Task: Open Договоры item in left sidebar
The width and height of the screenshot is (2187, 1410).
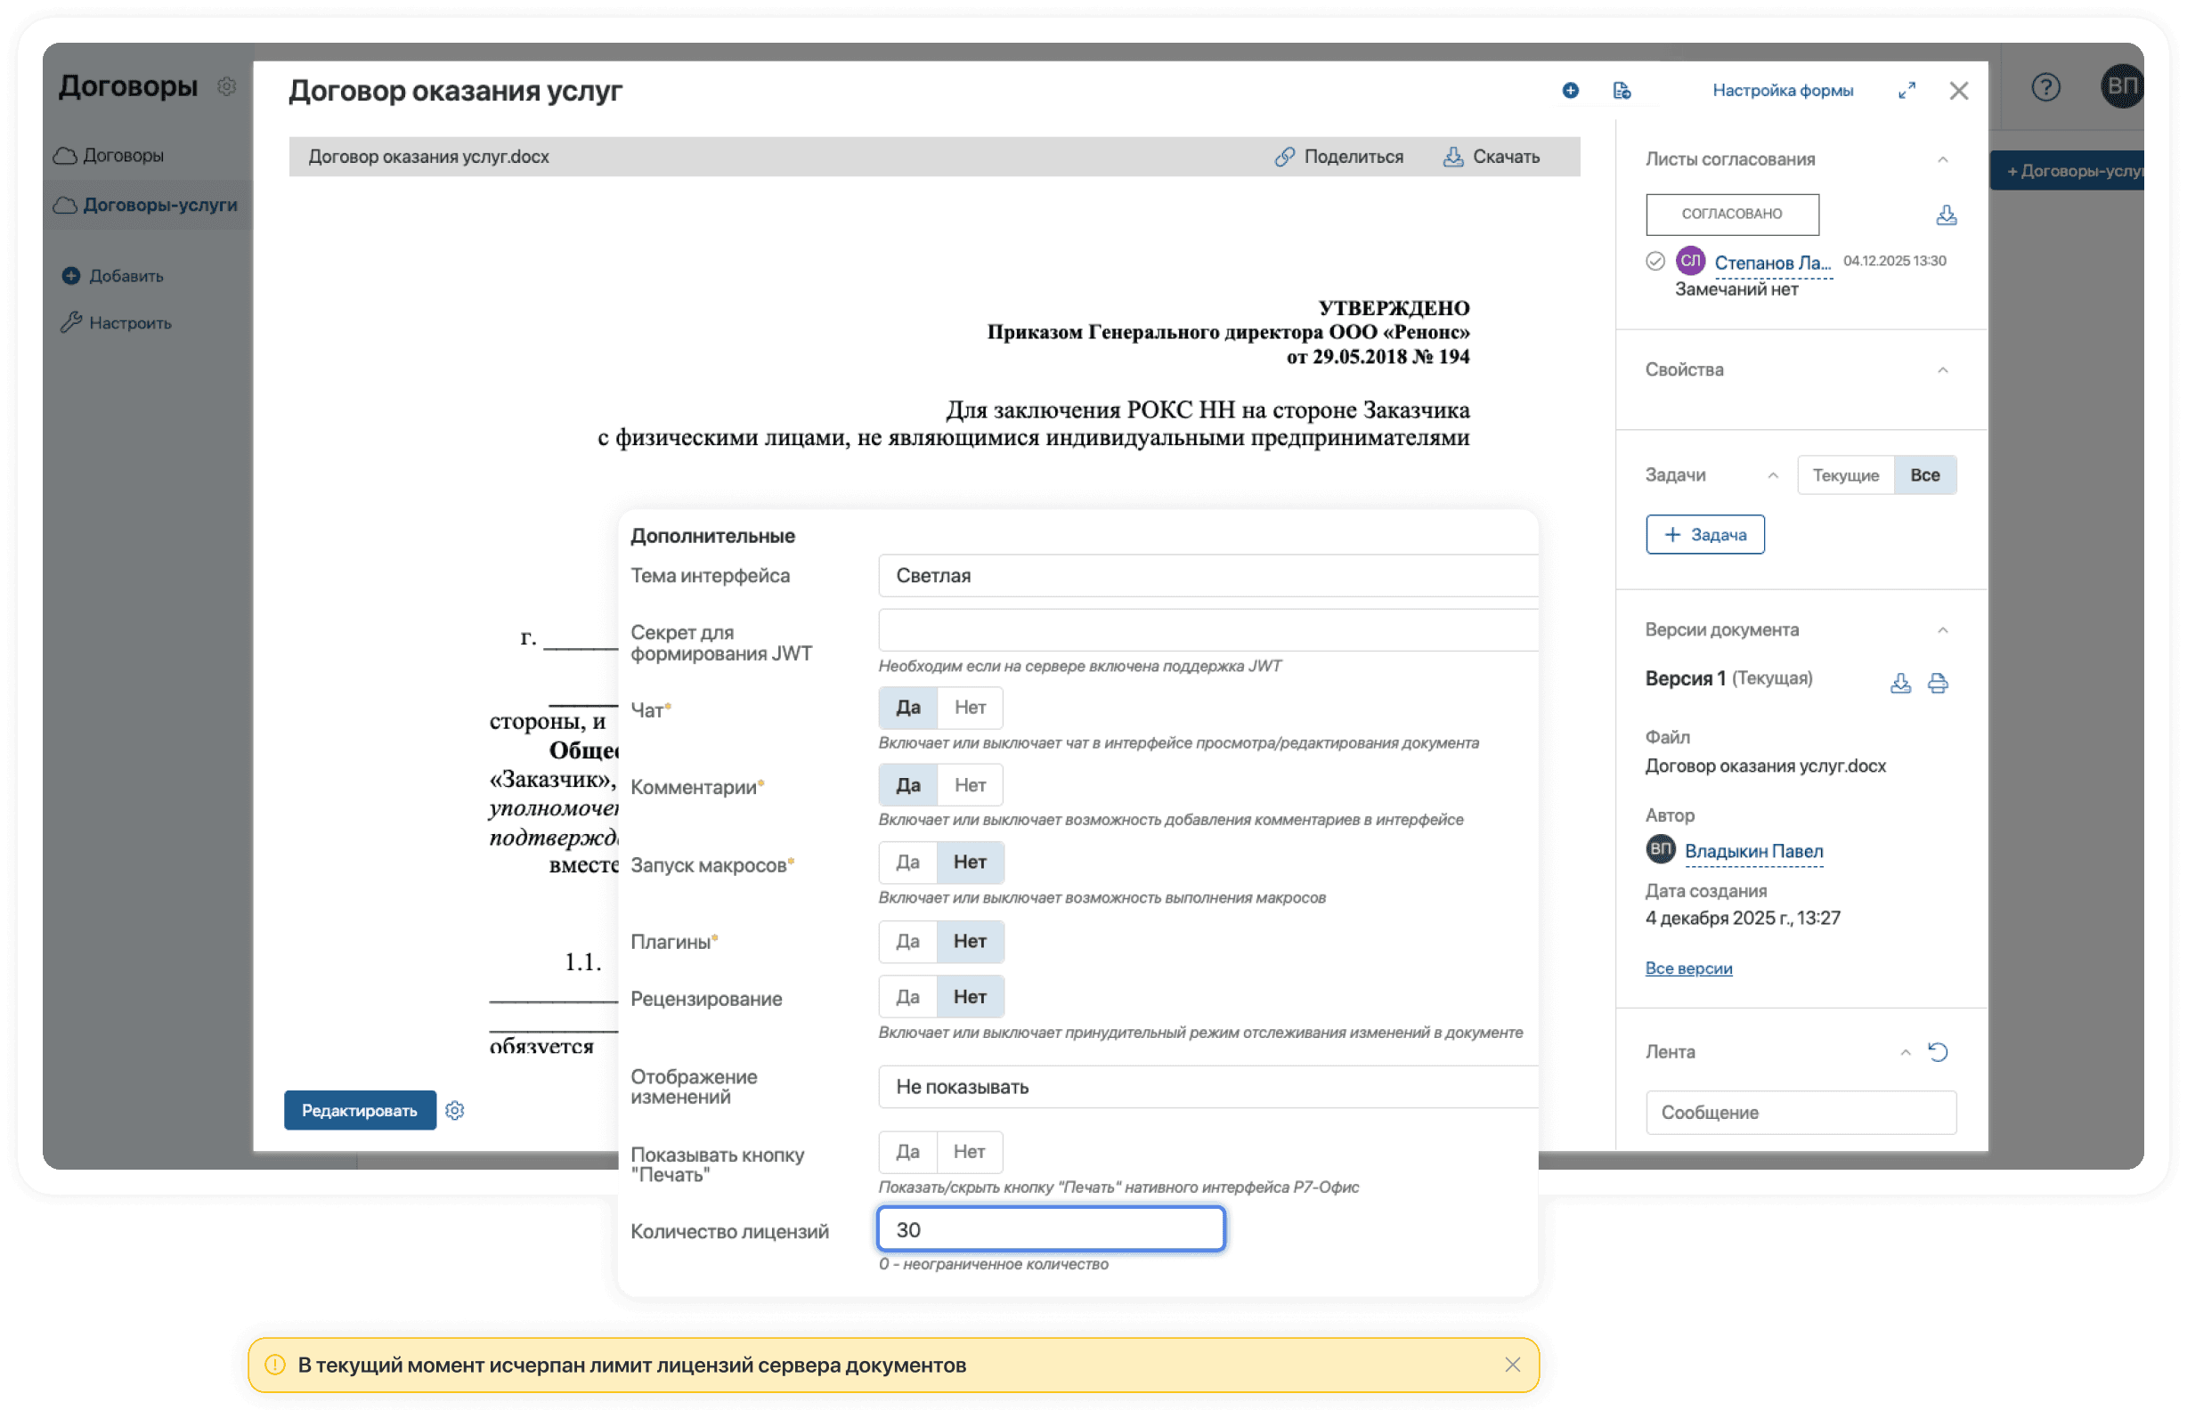Action: click(123, 156)
